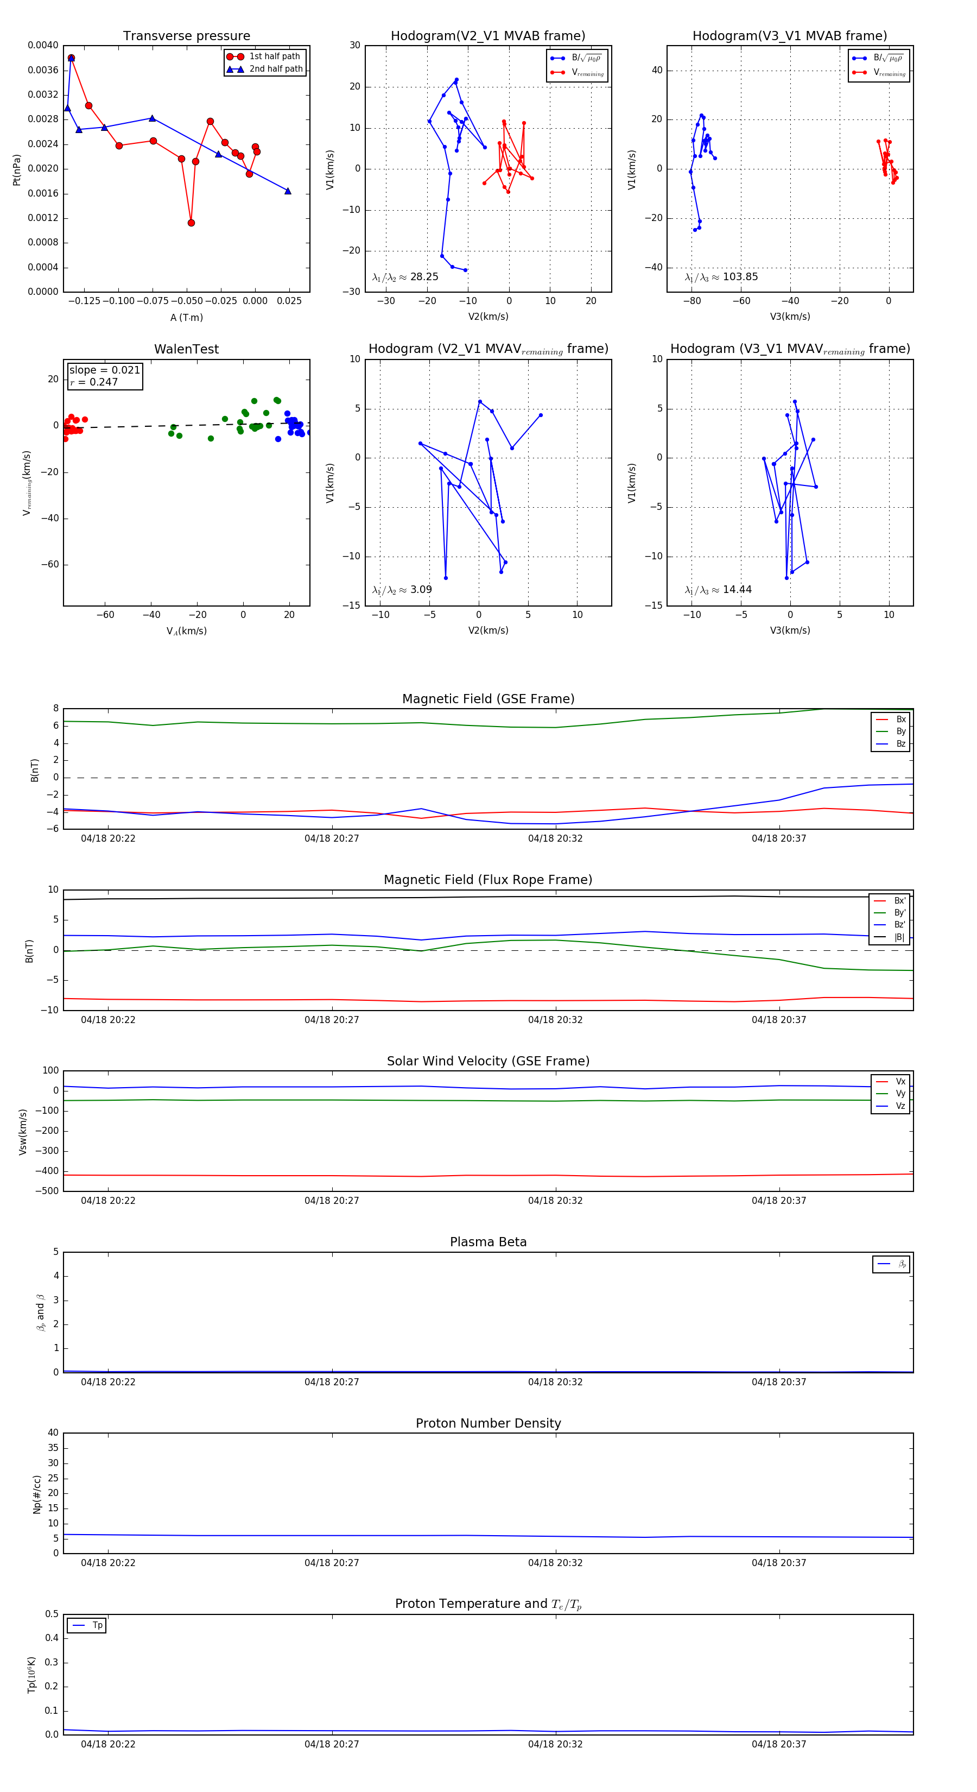Viewport: 977px width, 1792px height.
Task: Click the rightmost blue triangle in Transverse pressure plot
Action: [x=288, y=191]
